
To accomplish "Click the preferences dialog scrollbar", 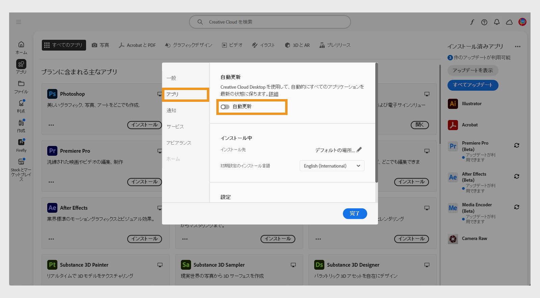I will [376, 123].
